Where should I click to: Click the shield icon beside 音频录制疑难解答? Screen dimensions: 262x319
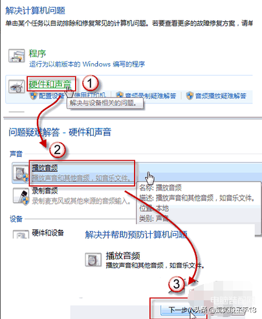tap(119, 96)
